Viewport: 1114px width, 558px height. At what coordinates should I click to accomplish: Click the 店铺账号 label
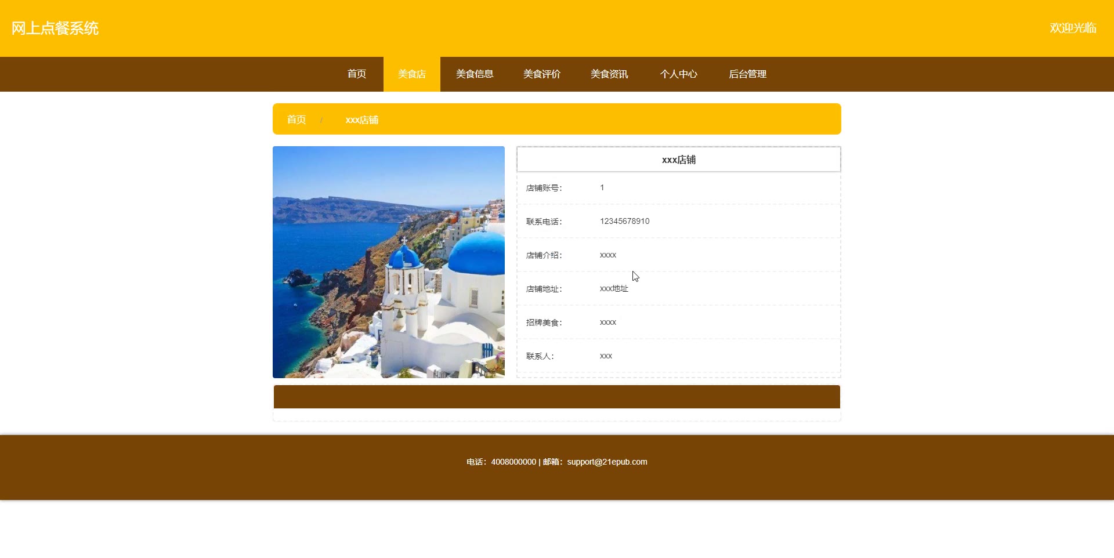(544, 188)
